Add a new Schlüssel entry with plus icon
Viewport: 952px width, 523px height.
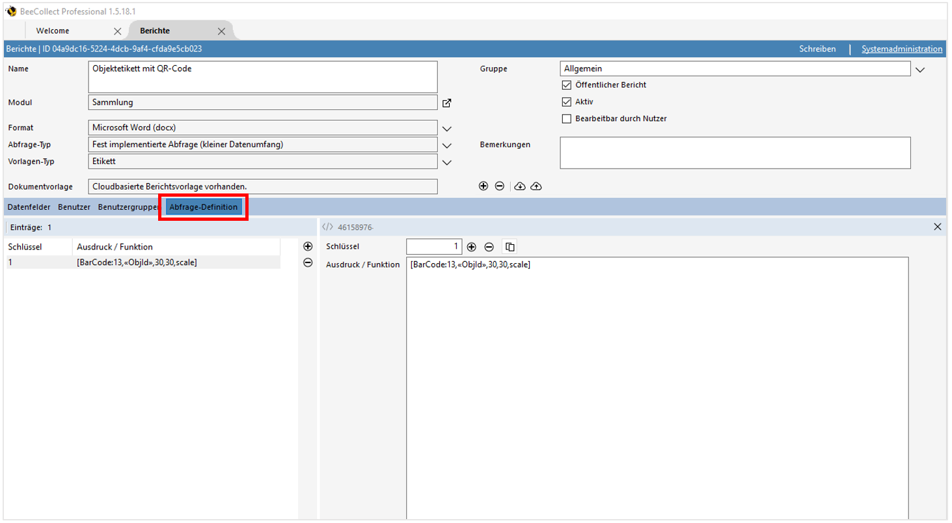tap(471, 246)
